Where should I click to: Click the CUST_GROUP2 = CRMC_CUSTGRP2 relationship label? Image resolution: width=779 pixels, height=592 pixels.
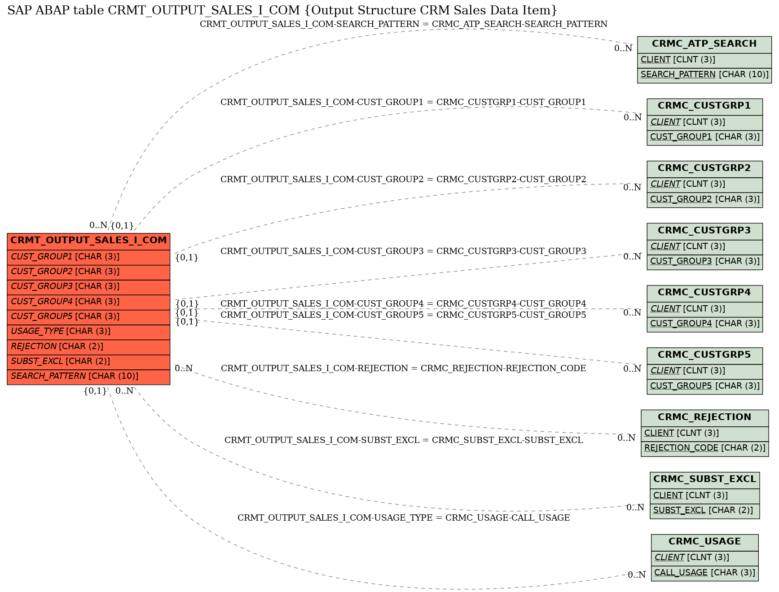403,180
